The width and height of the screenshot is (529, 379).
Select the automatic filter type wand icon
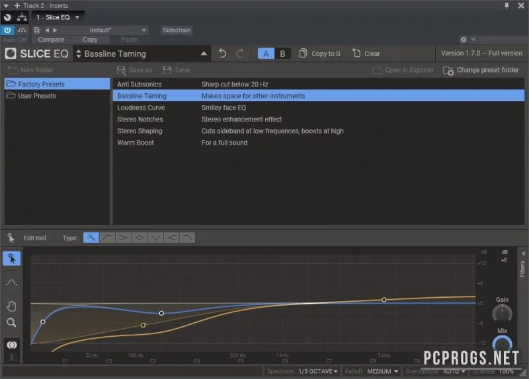click(x=91, y=238)
